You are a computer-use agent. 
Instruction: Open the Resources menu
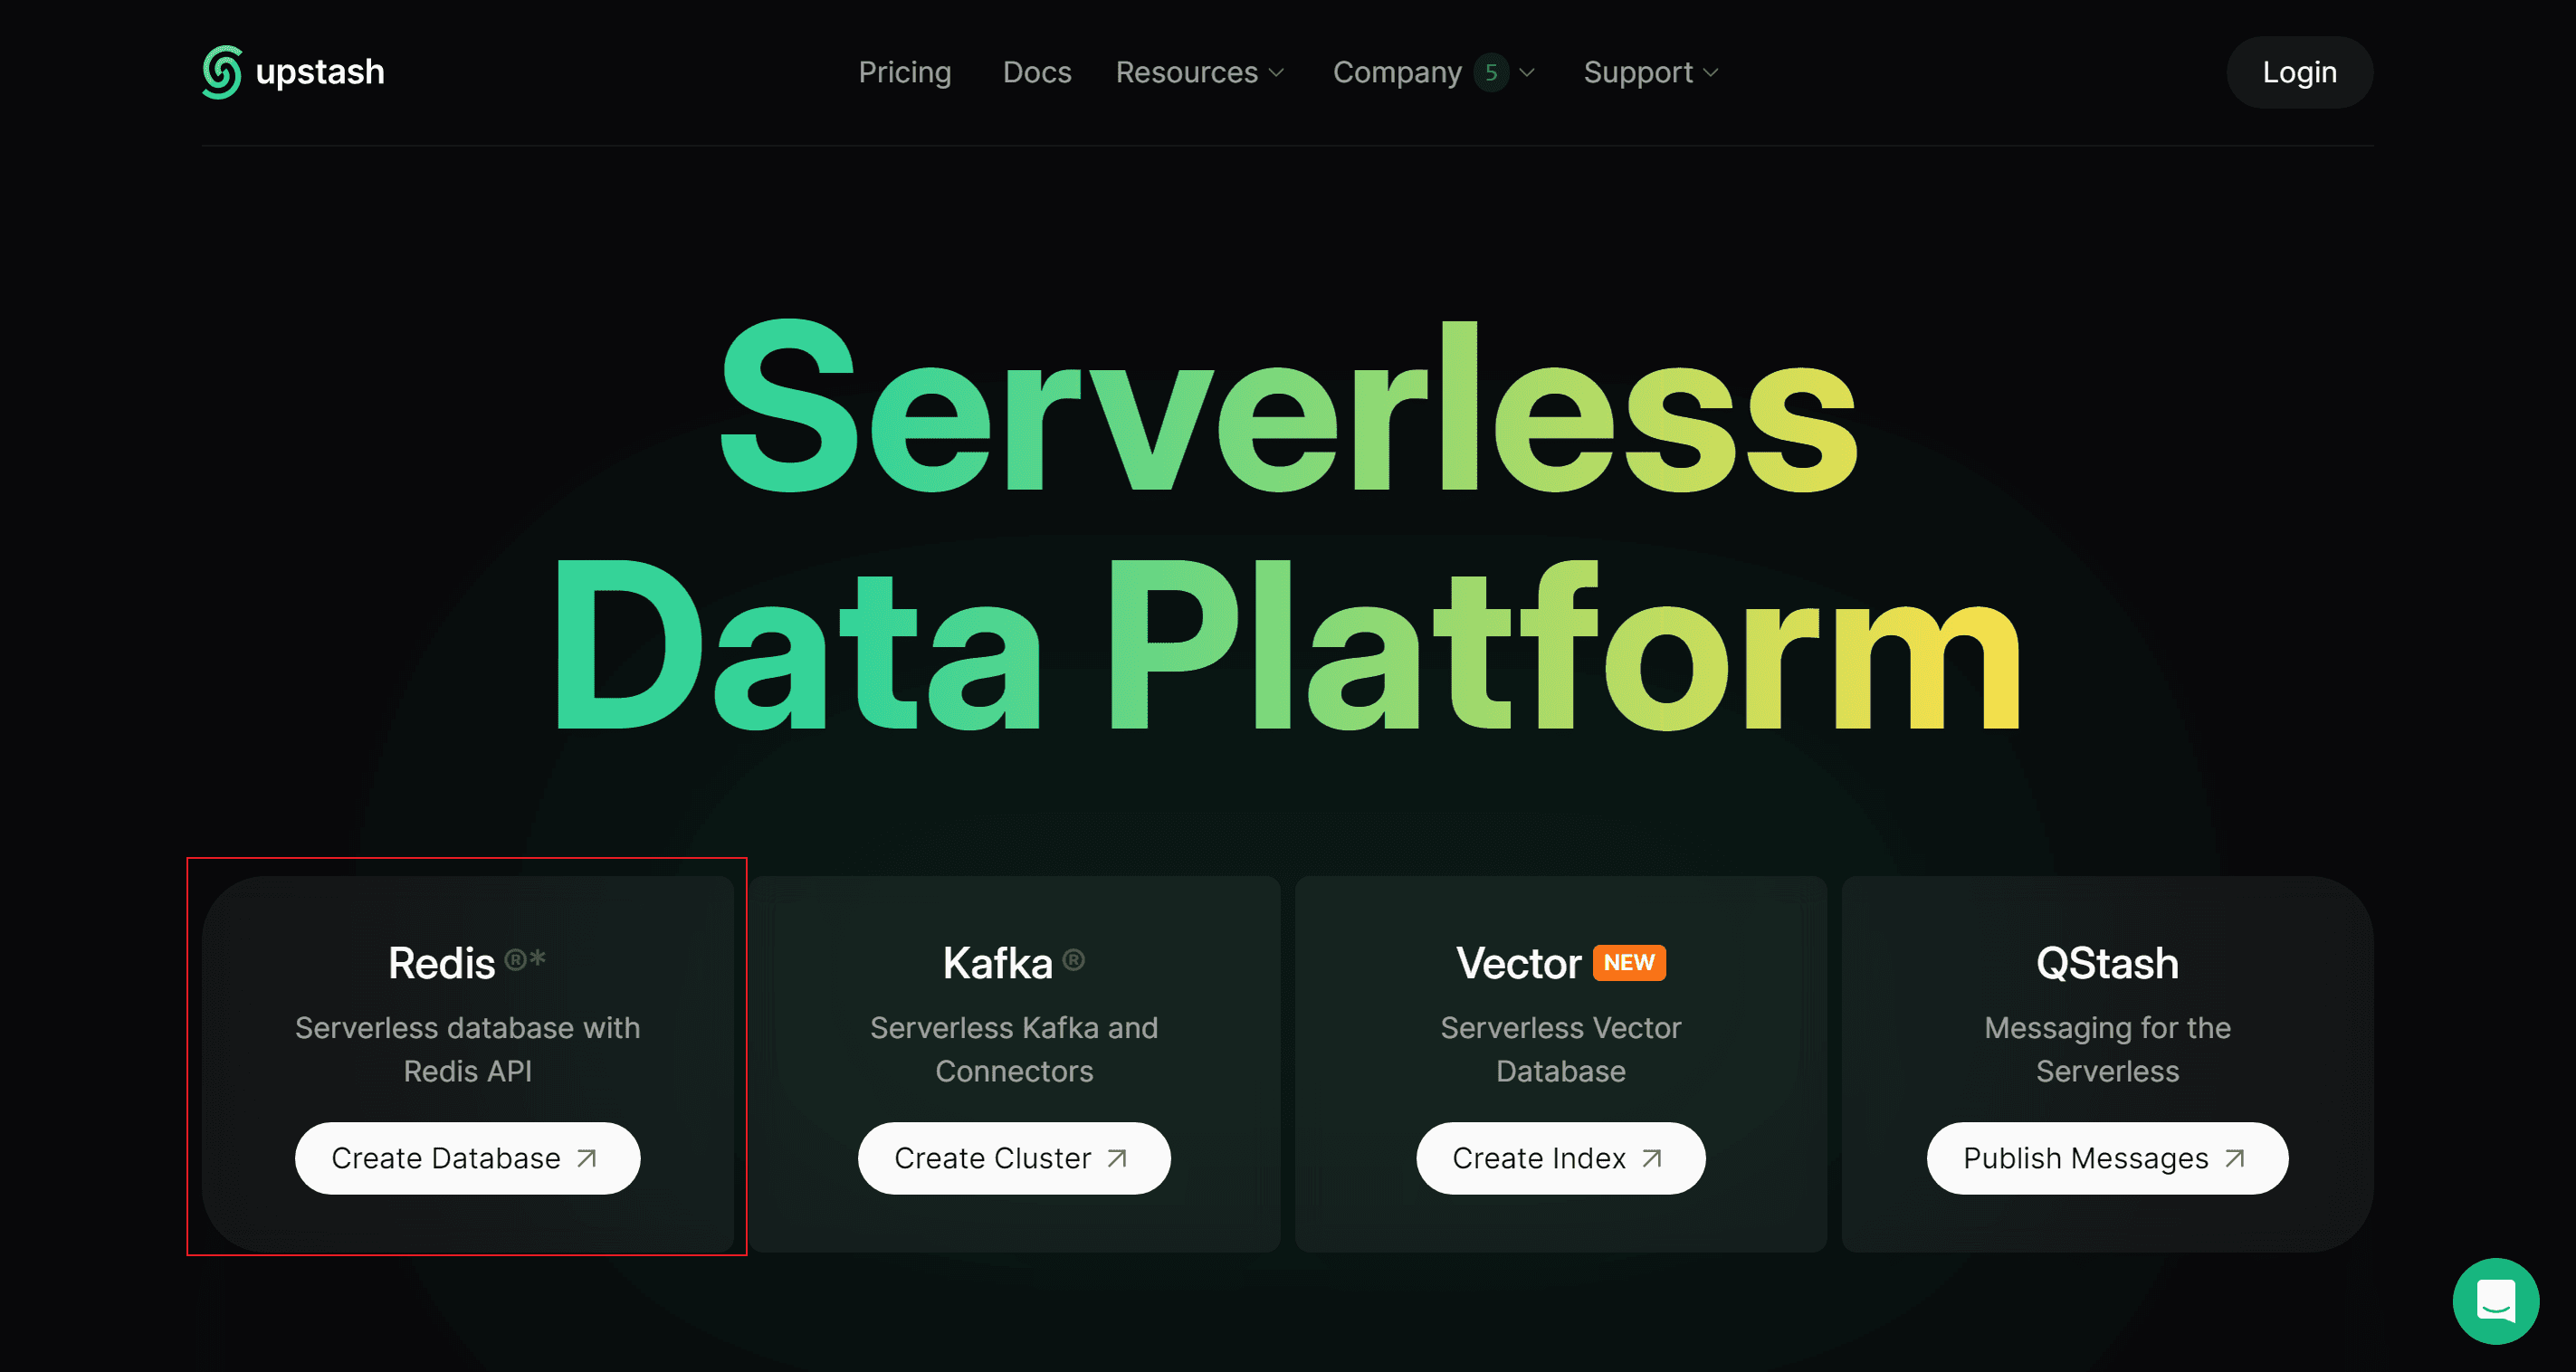1199,72
